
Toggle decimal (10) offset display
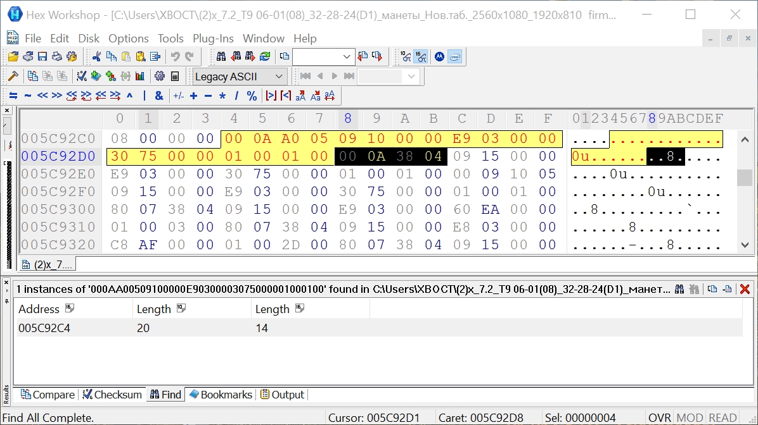pyautogui.click(x=406, y=57)
